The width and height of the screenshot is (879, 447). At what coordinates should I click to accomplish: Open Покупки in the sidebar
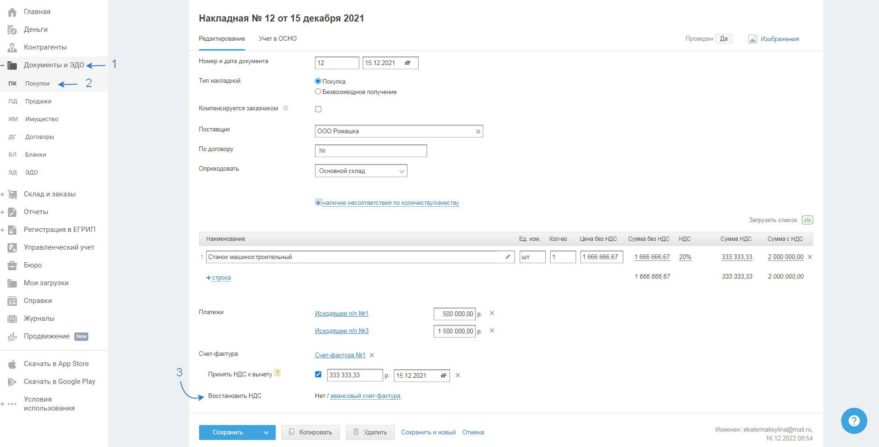pyautogui.click(x=37, y=84)
